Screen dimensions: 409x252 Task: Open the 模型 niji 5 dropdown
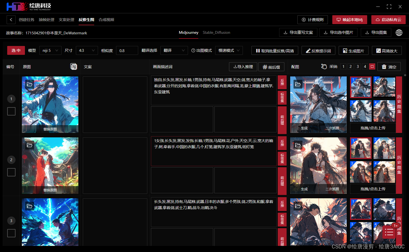tap(50, 50)
